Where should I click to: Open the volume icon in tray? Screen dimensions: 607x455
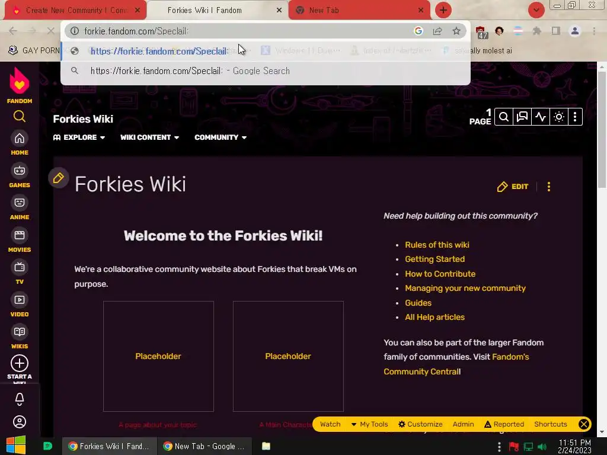click(x=542, y=447)
